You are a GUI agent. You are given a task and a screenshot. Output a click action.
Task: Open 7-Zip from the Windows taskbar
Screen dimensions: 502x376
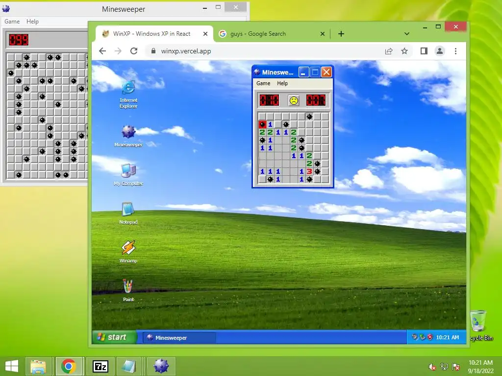(x=100, y=366)
